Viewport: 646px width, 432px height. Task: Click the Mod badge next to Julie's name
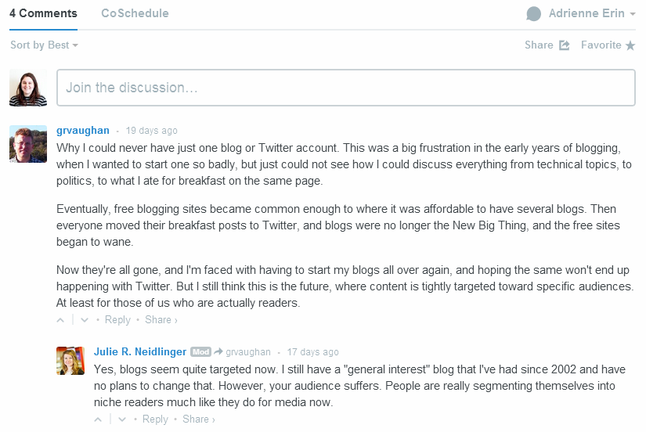pyautogui.click(x=201, y=352)
